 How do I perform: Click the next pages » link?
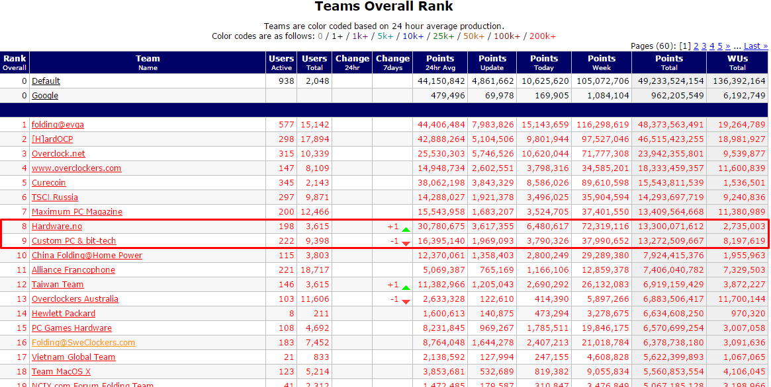[x=728, y=46]
